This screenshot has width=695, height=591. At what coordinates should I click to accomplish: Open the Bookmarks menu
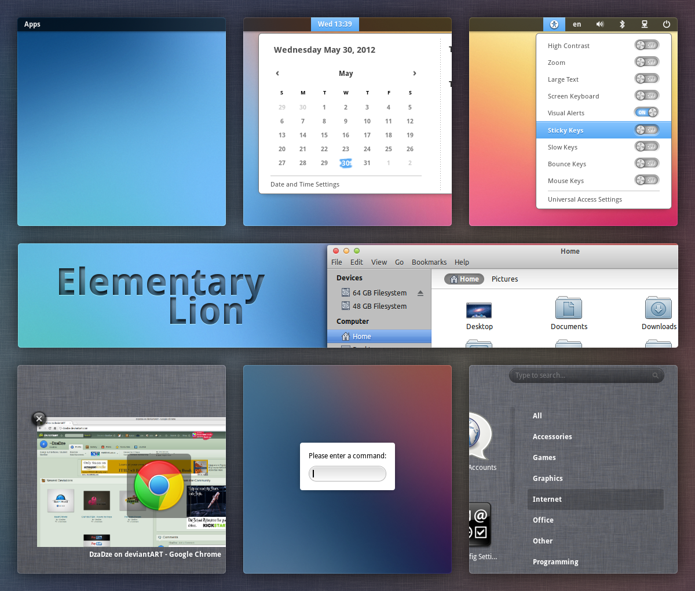pos(429,262)
